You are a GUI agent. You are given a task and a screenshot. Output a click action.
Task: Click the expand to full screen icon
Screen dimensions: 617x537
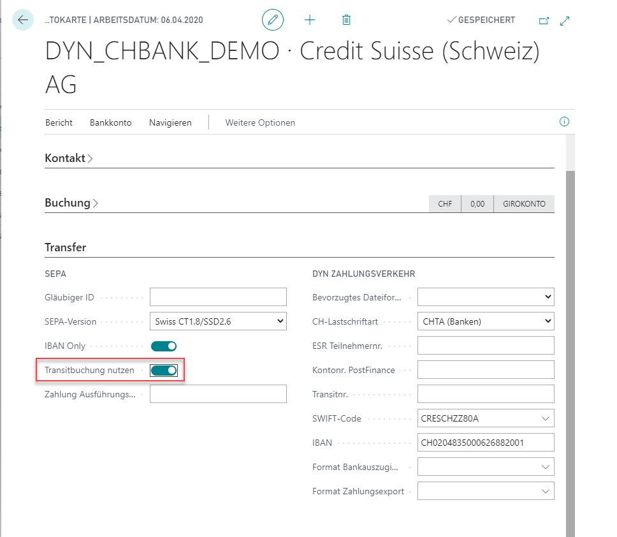(x=565, y=20)
